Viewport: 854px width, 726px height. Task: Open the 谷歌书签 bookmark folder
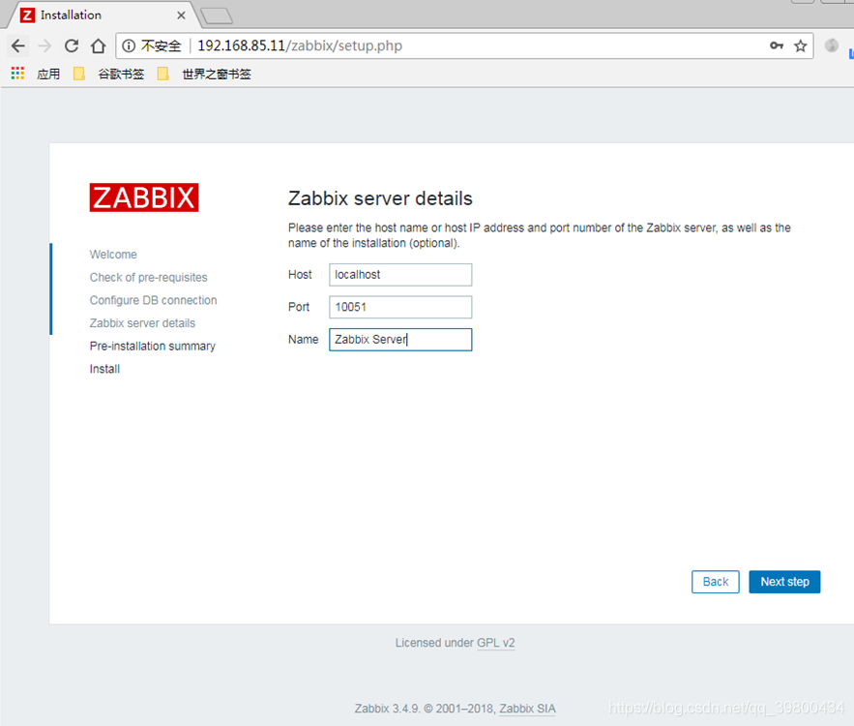[x=109, y=74]
